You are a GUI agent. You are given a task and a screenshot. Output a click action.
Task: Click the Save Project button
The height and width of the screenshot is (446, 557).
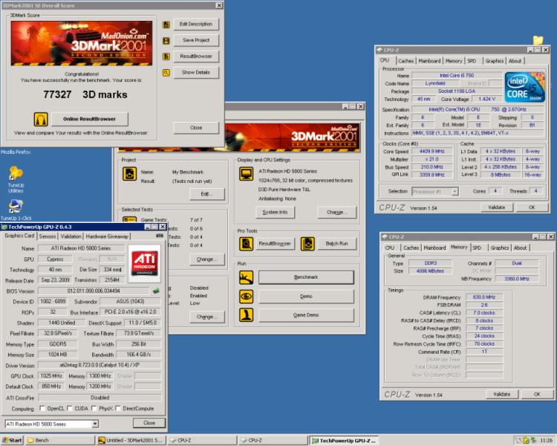pos(196,40)
